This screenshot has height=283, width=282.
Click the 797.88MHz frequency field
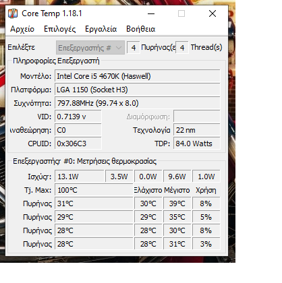tap(138, 103)
